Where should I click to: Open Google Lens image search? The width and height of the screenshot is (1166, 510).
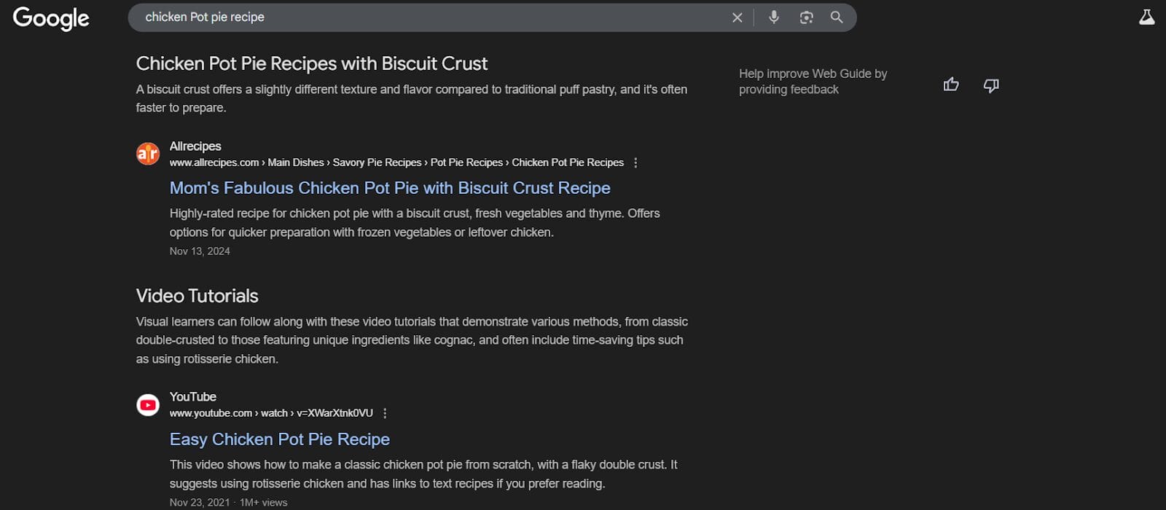click(x=806, y=17)
